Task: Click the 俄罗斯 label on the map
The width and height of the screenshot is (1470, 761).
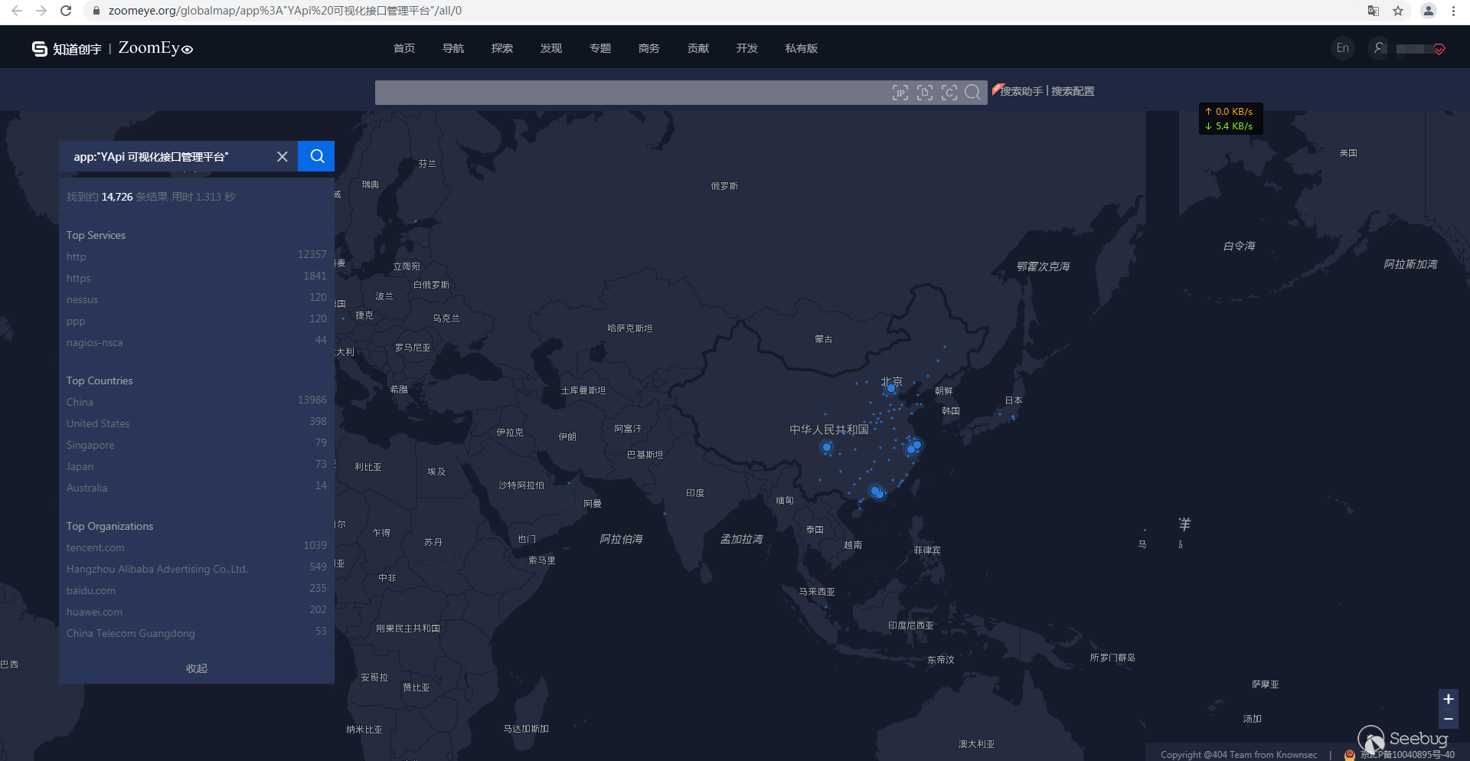Action: pos(724,186)
